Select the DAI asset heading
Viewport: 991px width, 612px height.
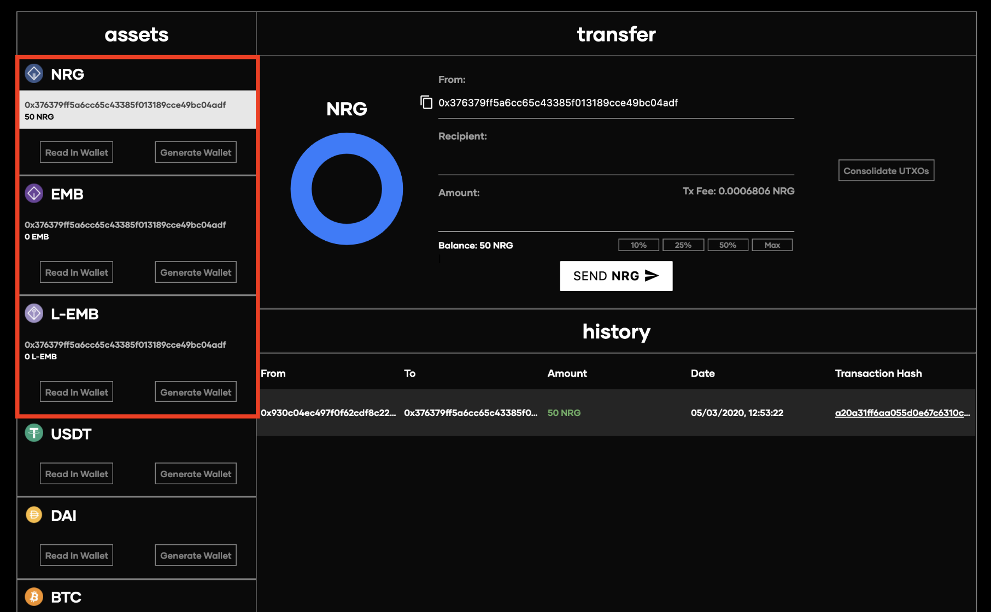[x=63, y=516]
